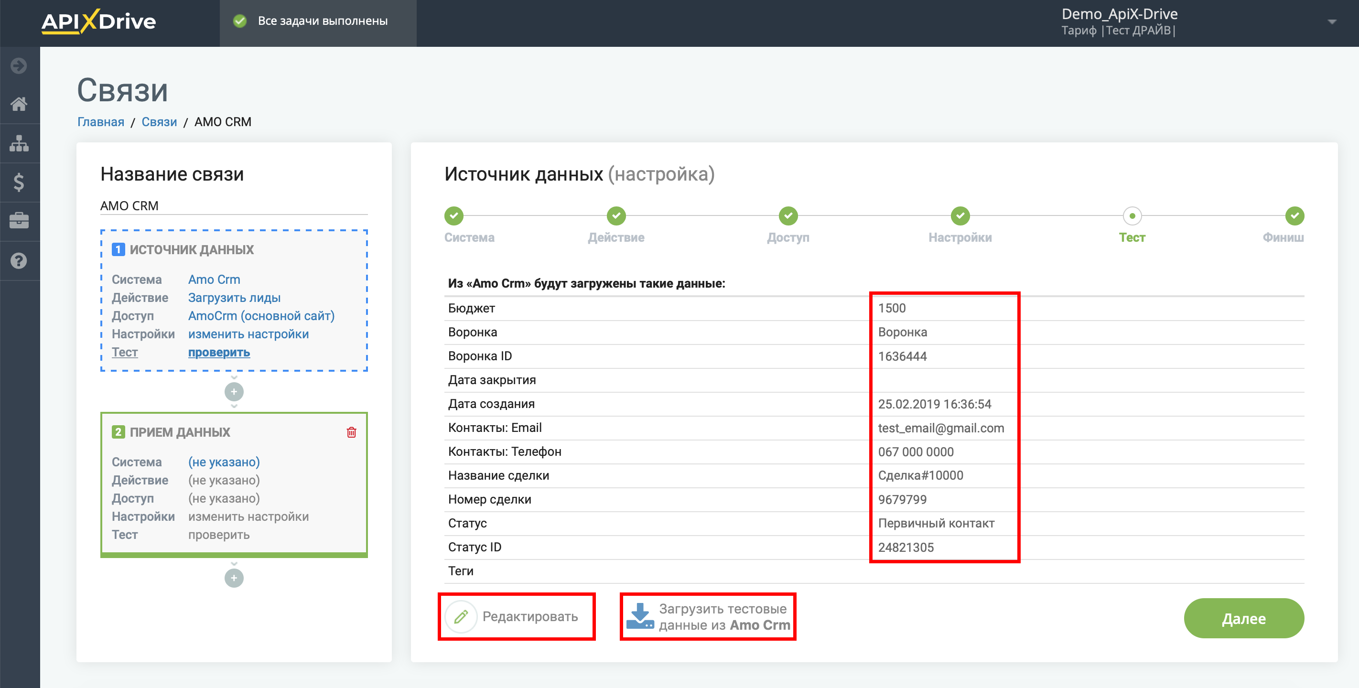Click the green checkmark tasks-completed icon
The height and width of the screenshot is (688, 1359).
[240, 21]
